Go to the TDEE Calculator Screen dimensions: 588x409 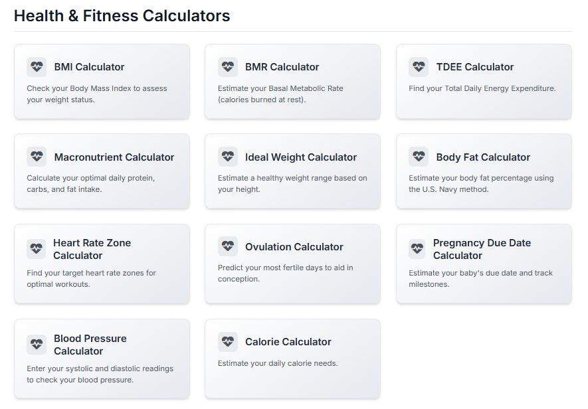point(474,67)
